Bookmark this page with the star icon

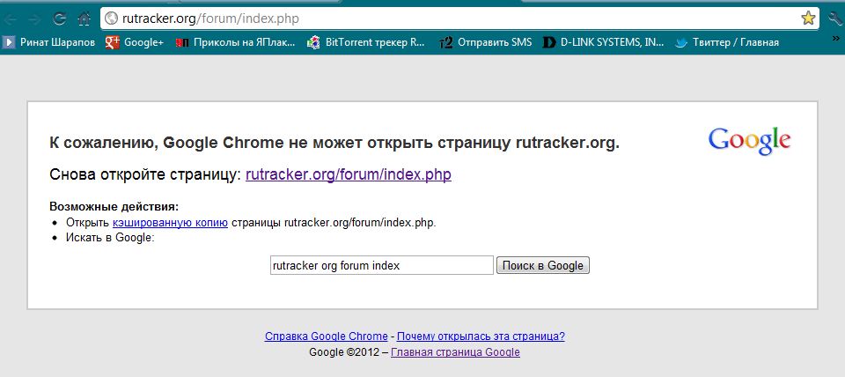808,18
